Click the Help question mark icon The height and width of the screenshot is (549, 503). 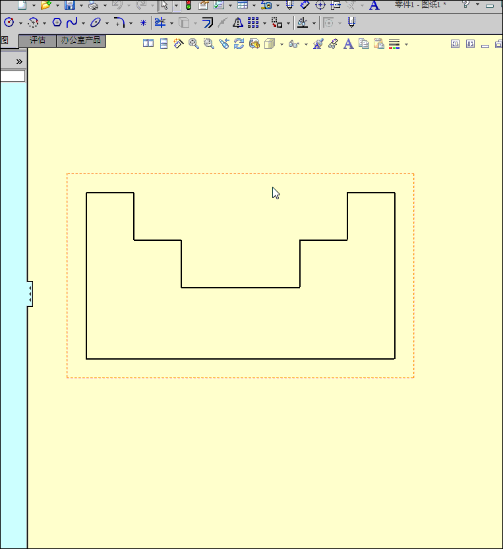(x=465, y=5)
